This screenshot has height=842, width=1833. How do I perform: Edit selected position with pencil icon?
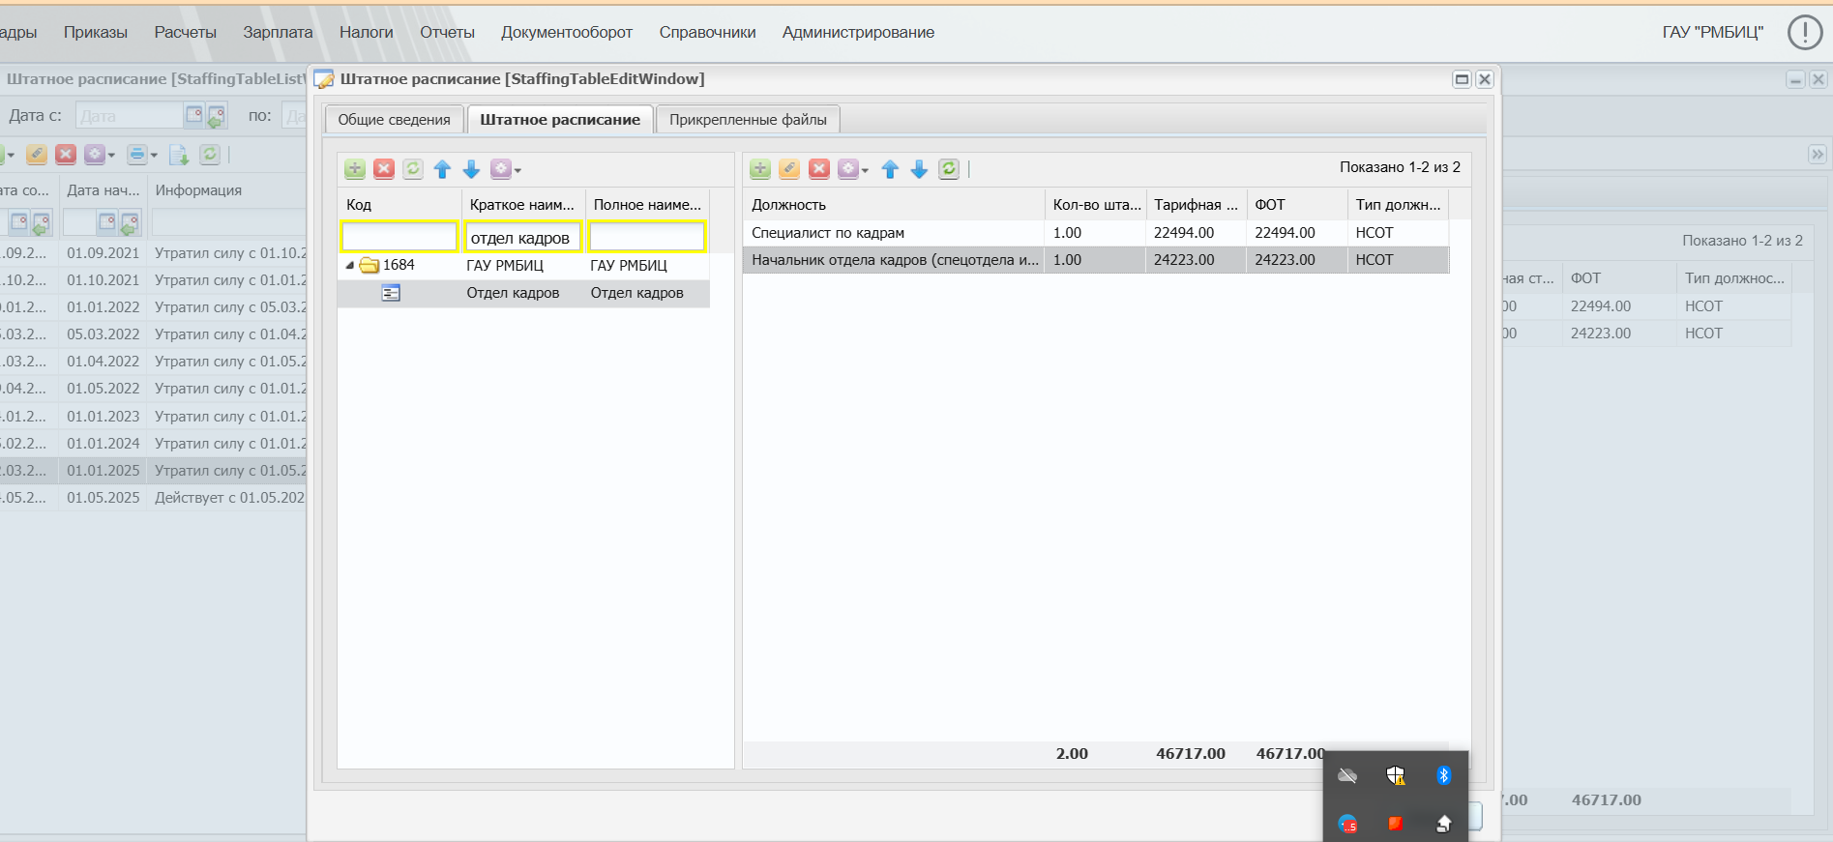point(789,169)
